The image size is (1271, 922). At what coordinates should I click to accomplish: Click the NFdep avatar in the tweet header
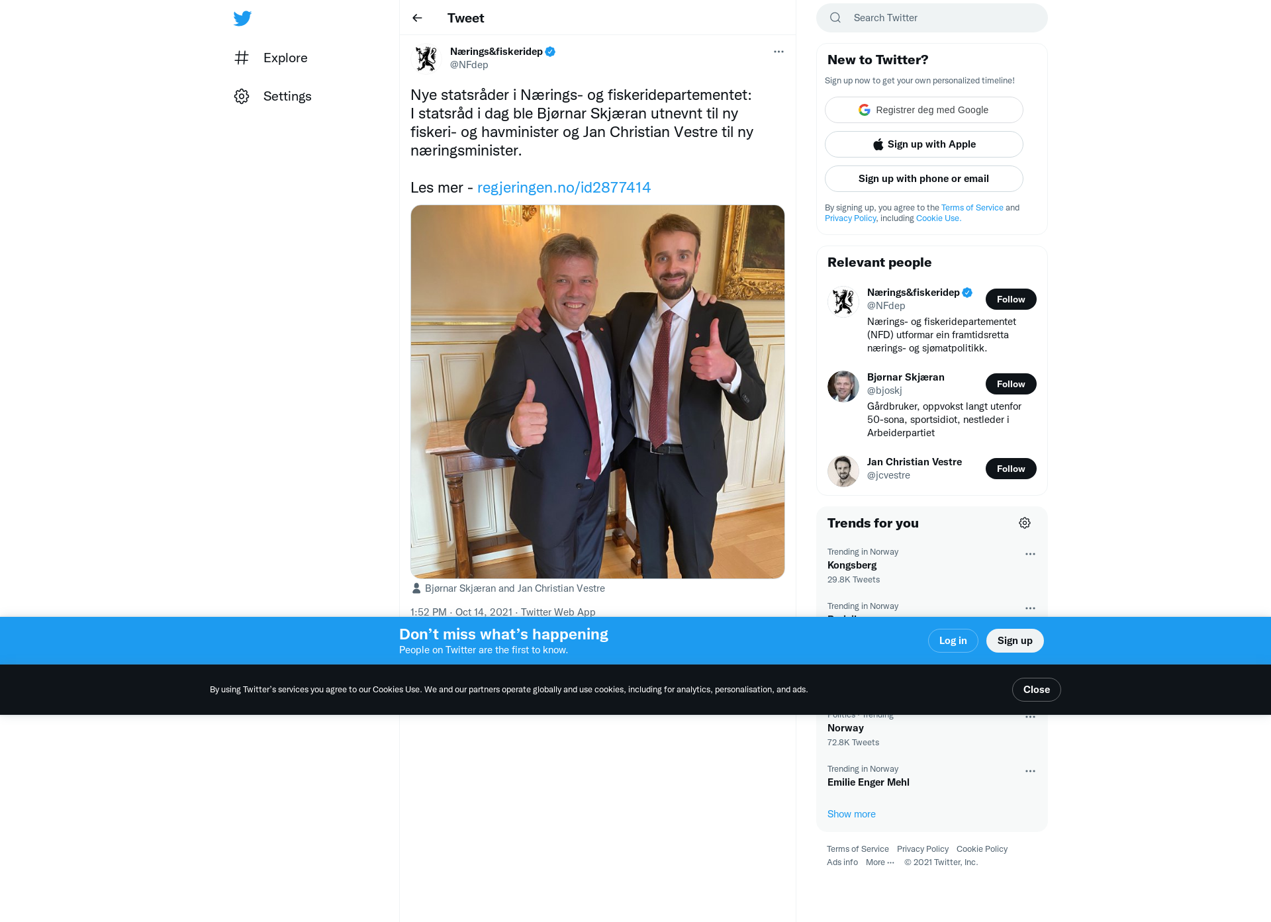[x=426, y=58]
